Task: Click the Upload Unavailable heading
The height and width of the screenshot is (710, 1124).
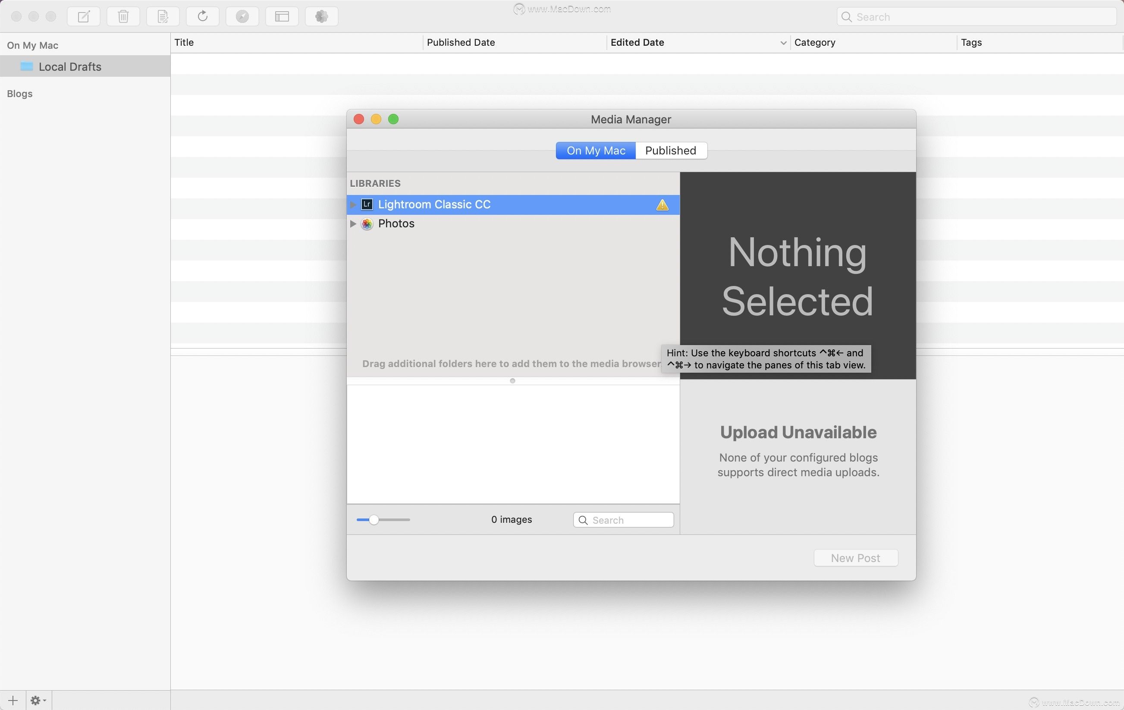Action: pyautogui.click(x=798, y=432)
